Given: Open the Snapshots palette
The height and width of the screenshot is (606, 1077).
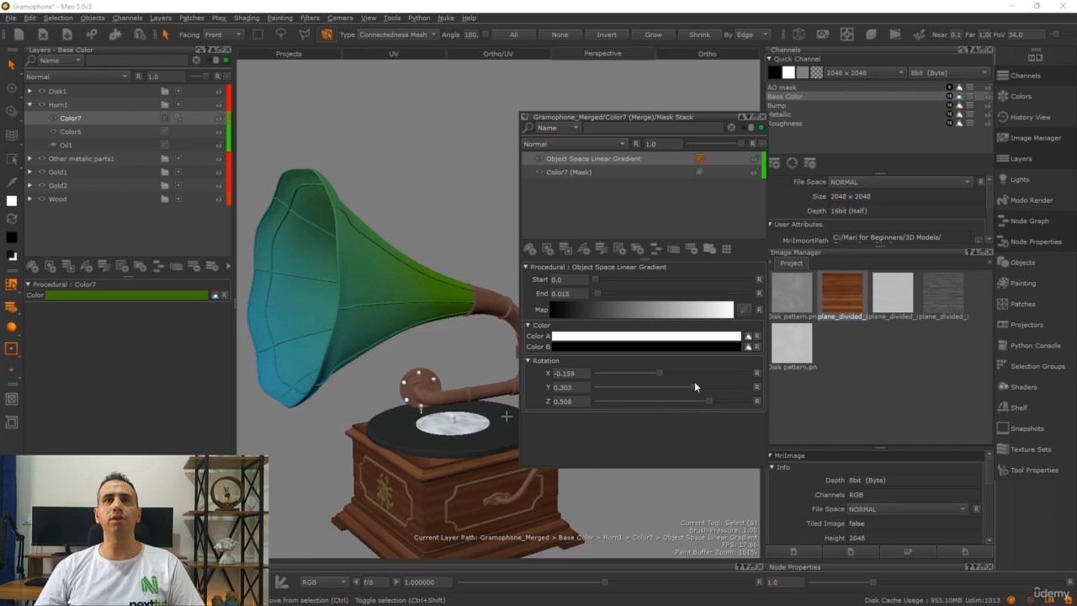Looking at the screenshot, I should pyautogui.click(x=1021, y=428).
